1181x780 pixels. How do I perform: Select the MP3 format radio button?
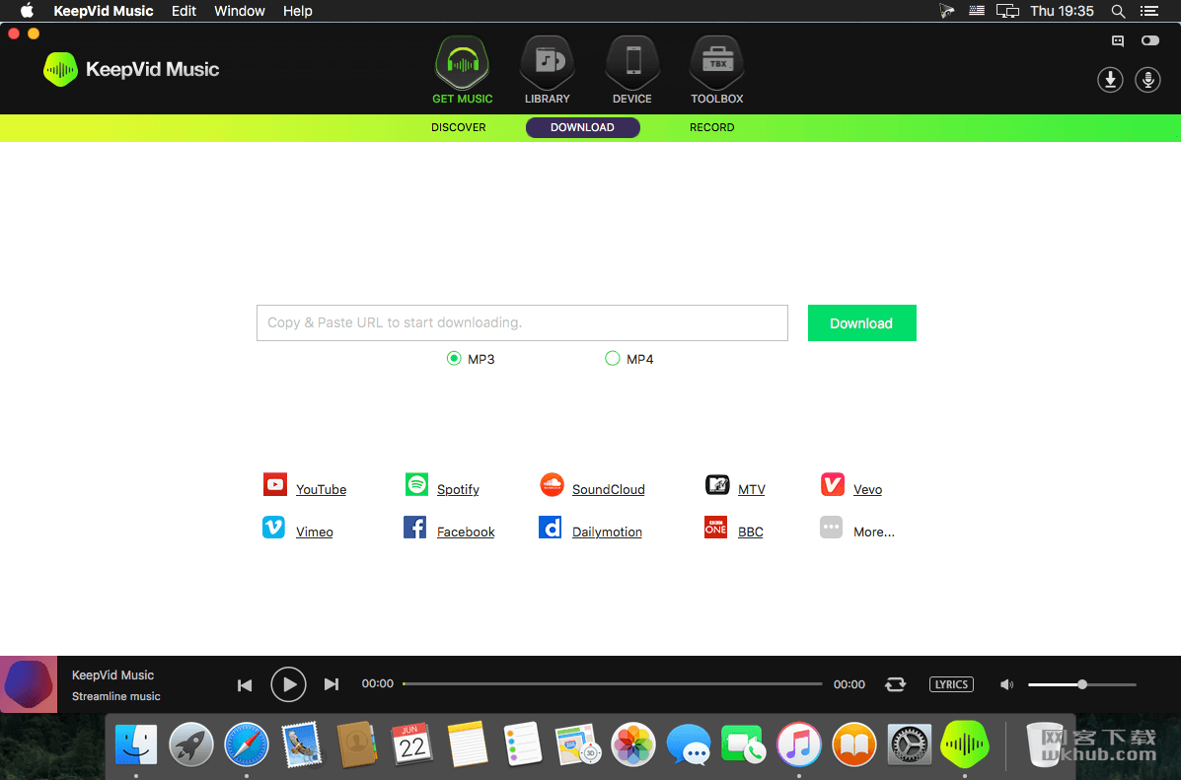coord(454,358)
